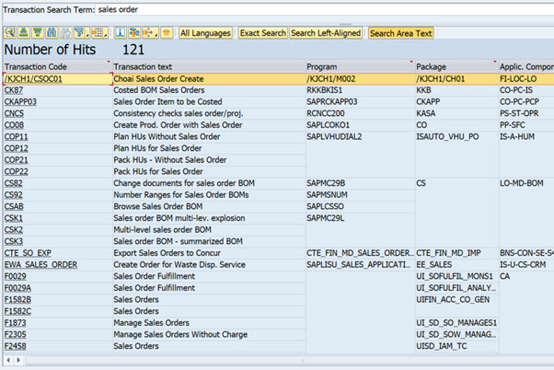Toggle the Search Area Text option
Image resolution: width=554 pixels, height=370 pixels.
pyautogui.click(x=400, y=33)
